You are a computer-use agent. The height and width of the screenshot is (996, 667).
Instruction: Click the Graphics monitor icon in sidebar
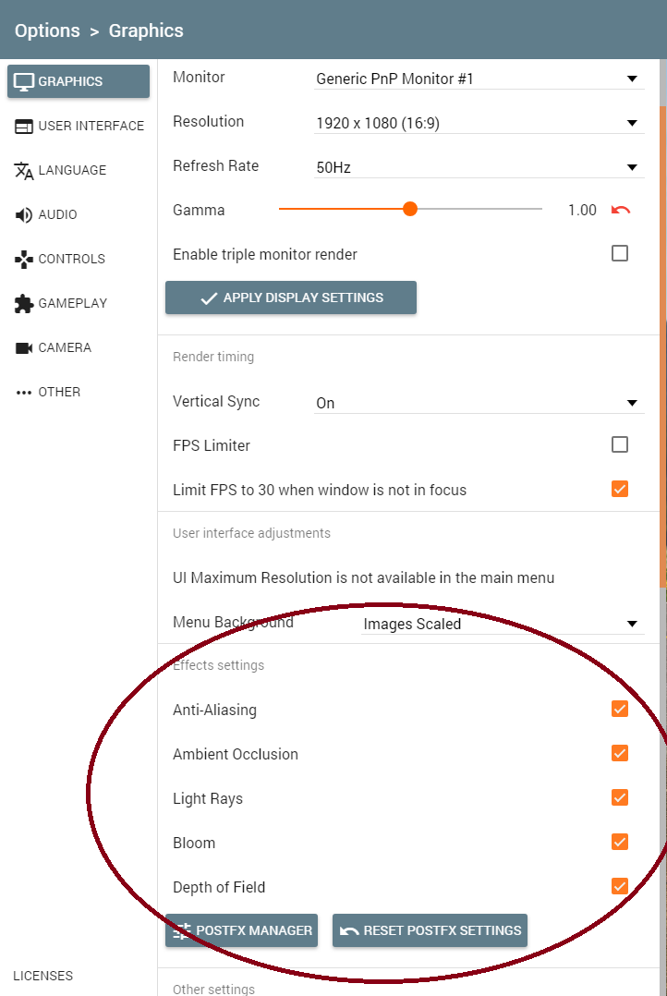tap(24, 81)
